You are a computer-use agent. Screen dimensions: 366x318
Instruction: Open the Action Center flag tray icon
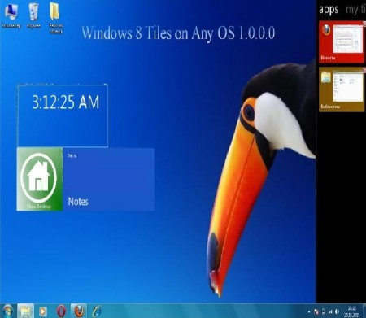click(x=316, y=312)
